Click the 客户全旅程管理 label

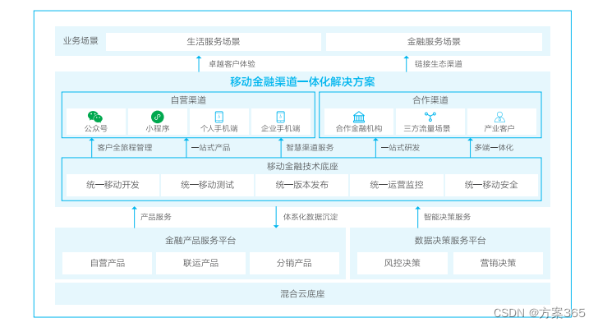point(125,148)
